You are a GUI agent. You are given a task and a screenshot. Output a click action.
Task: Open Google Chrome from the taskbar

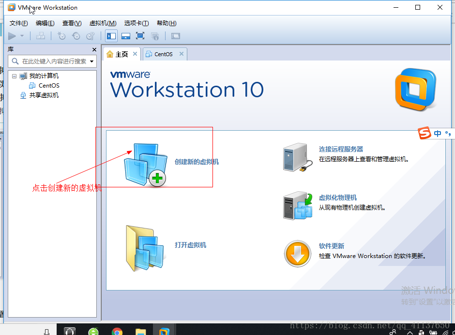[117, 331]
